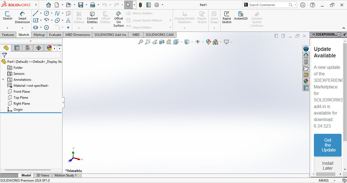Open the Options gear dropdown arrow
The image size is (347, 183).
pyautogui.click(x=162, y=5)
